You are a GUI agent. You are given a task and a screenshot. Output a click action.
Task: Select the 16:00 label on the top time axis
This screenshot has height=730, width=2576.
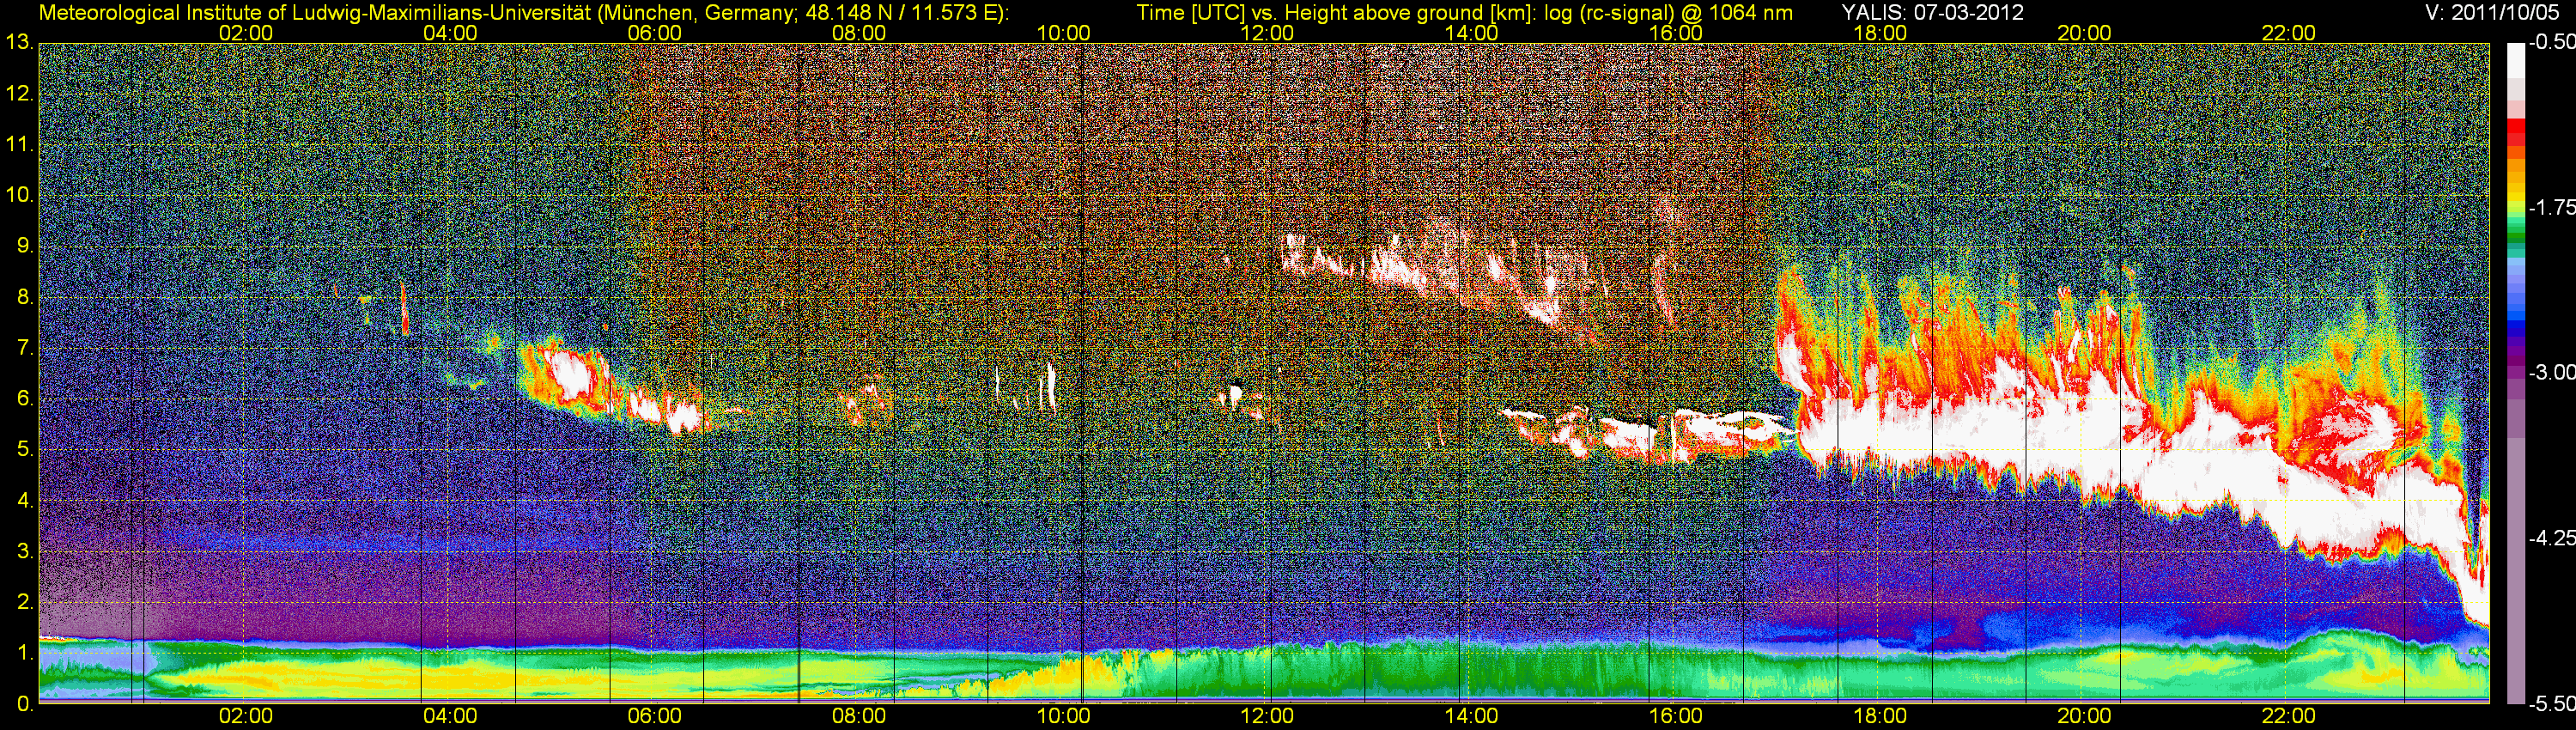tap(1676, 33)
